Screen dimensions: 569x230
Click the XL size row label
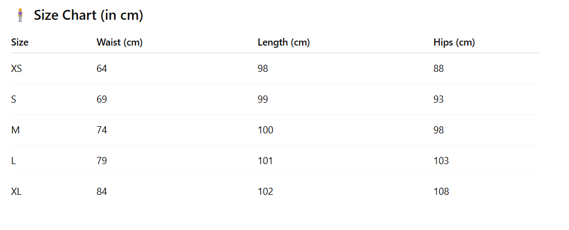click(x=17, y=192)
